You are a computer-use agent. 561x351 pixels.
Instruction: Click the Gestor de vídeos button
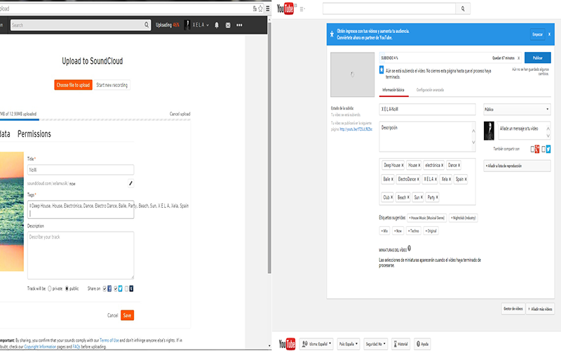point(513,308)
